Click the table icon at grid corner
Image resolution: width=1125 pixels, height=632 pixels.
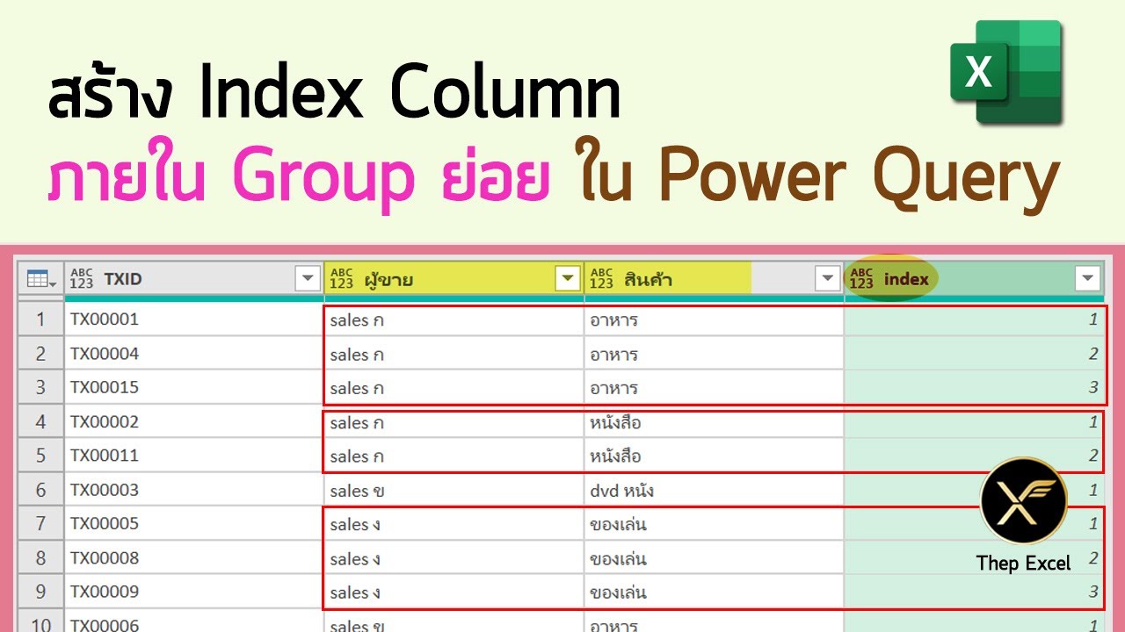40,279
